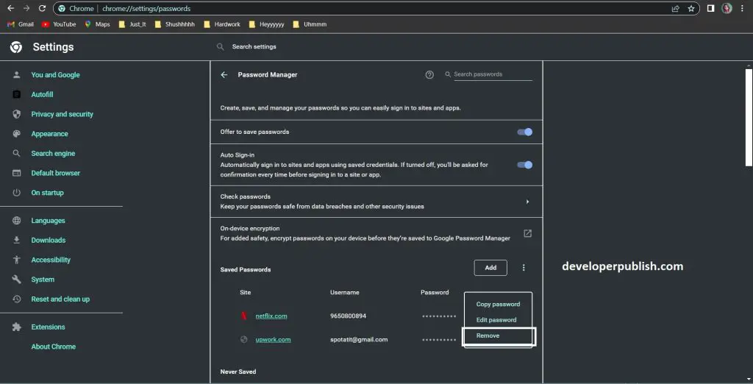Click the browser forward arrow
This screenshot has height=384, width=753.
(26, 8)
